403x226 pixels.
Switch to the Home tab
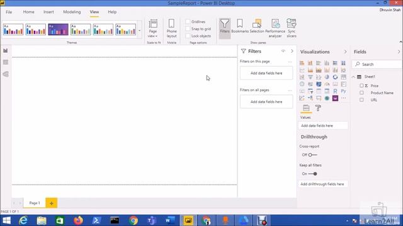(x=28, y=12)
